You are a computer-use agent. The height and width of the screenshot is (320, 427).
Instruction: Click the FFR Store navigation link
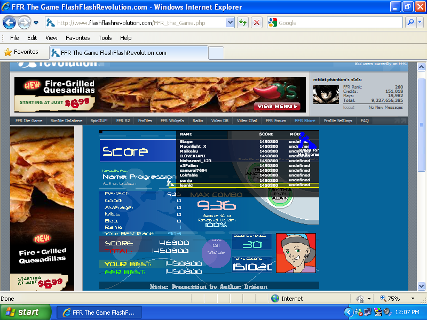point(305,121)
